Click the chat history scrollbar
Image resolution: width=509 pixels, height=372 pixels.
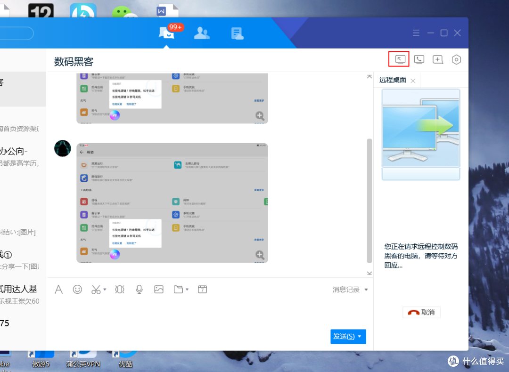369,201
